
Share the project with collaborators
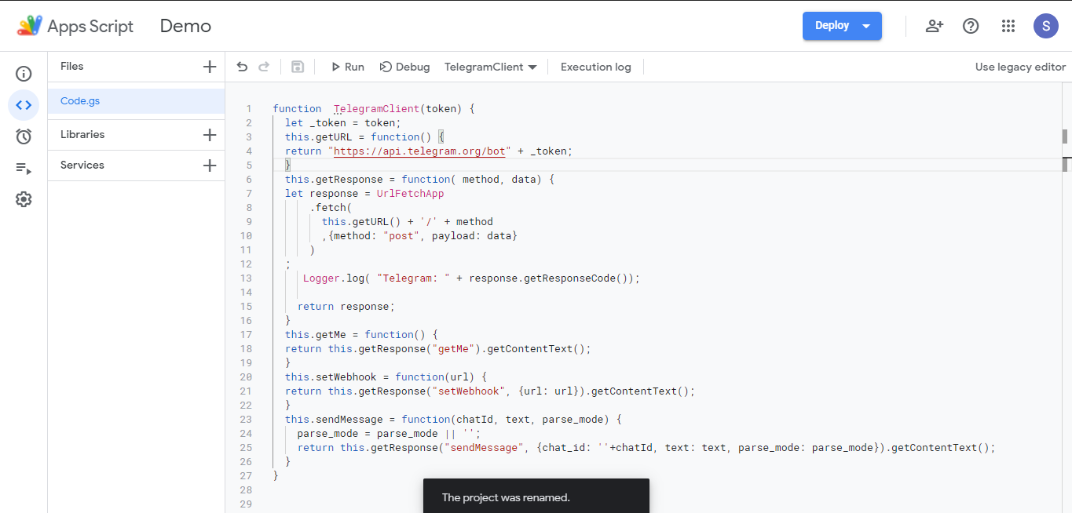pos(935,25)
